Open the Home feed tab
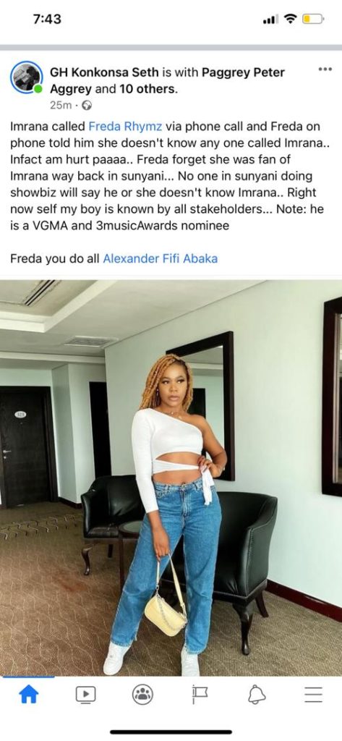Screen dimensions: 342x741 (x=28, y=694)
